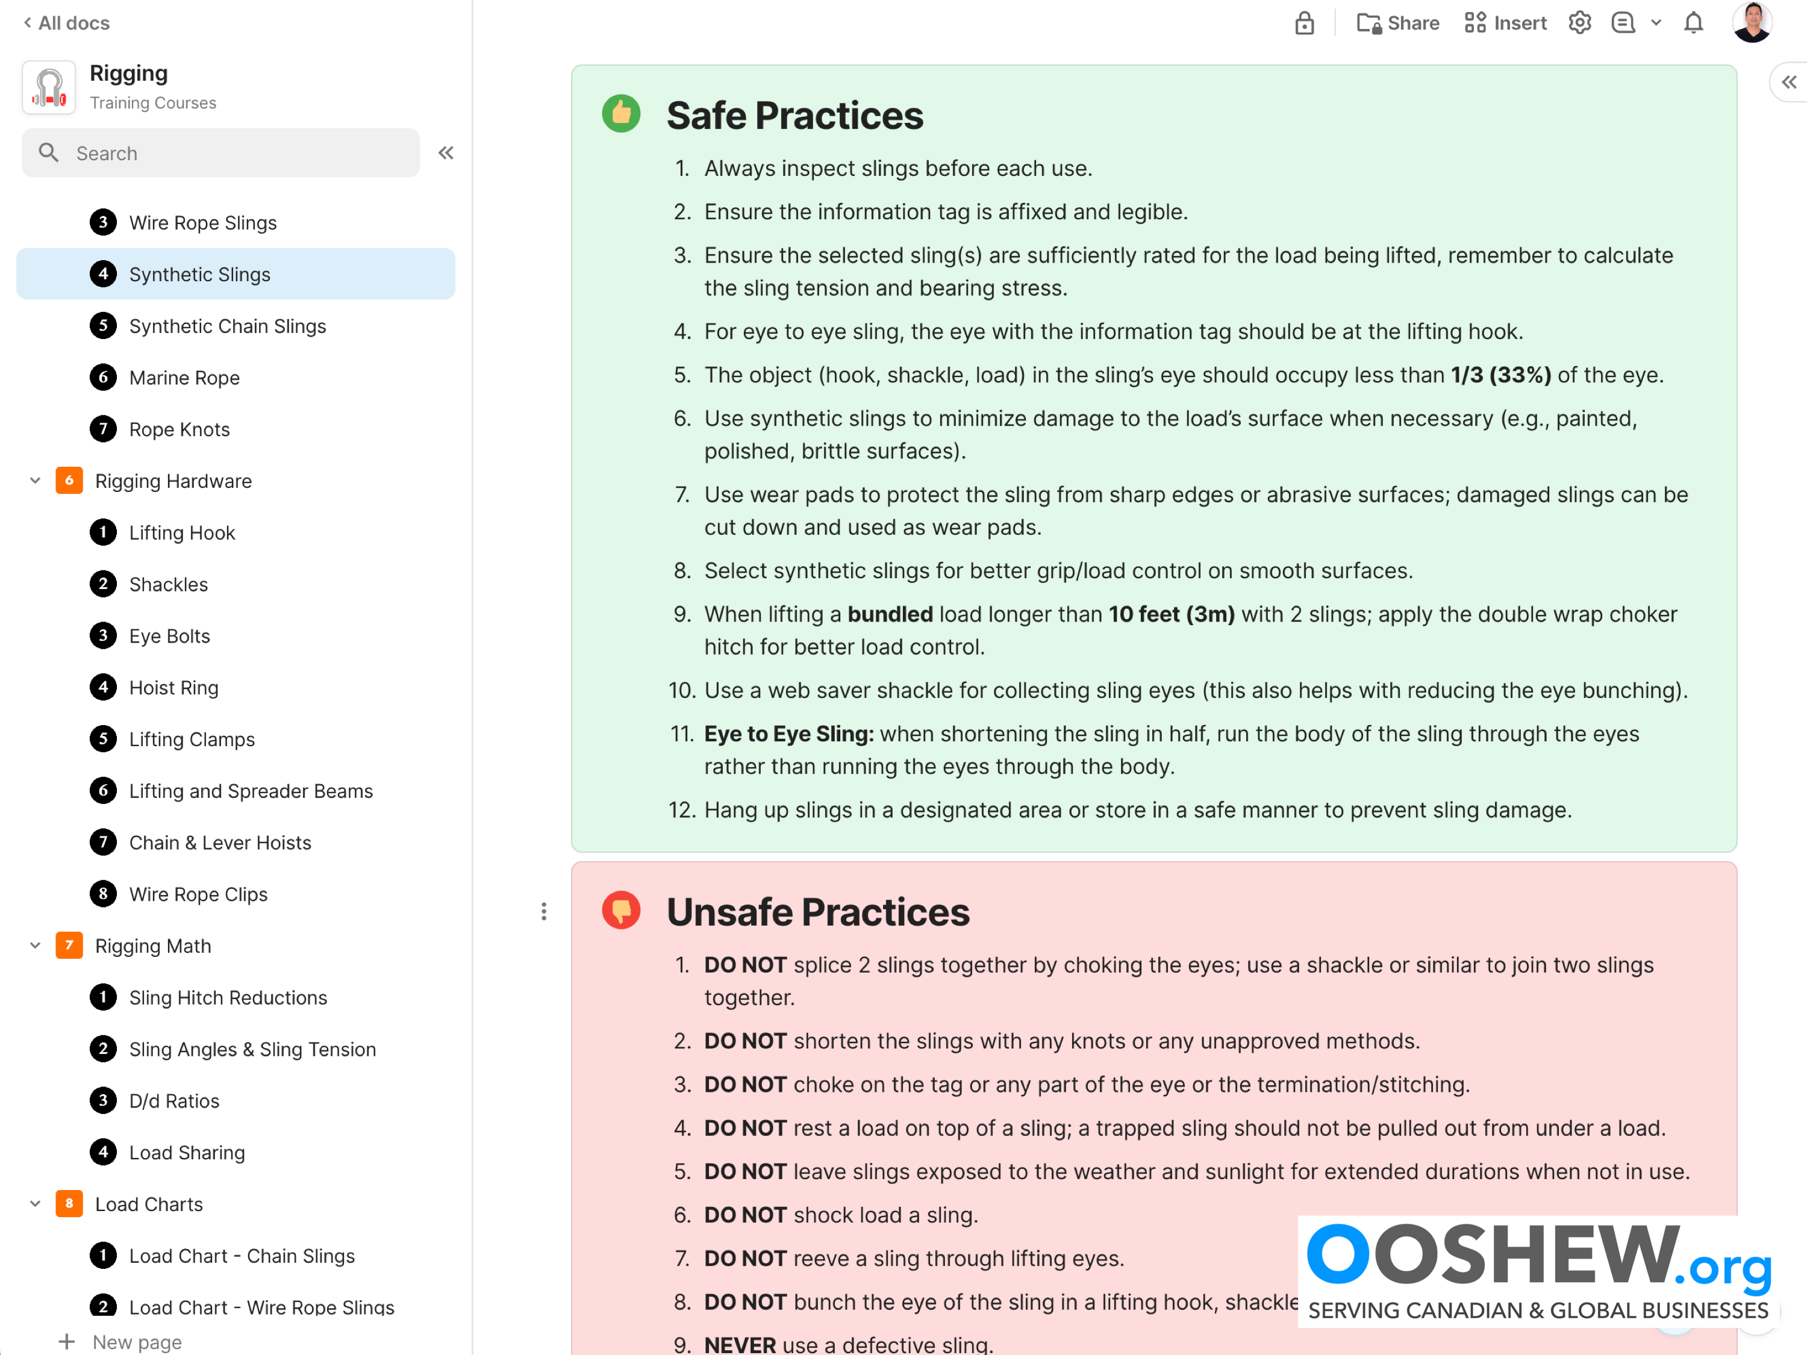The image size is (1807, 1355).
Task: Click the lock icon in top toolbar
Action: click(1304, 23)
